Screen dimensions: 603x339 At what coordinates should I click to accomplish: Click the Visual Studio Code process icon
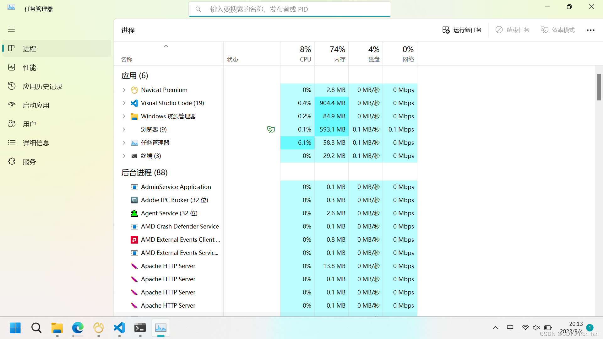coord(134,103)
